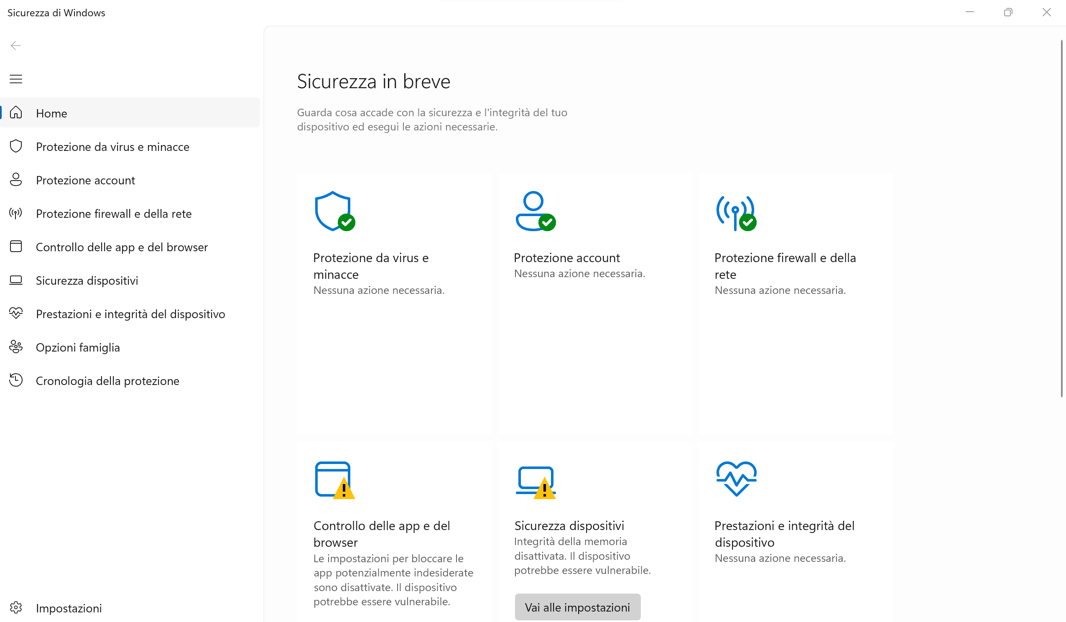Click the device health heart tile icon
1066x622 pixels.
736,479
